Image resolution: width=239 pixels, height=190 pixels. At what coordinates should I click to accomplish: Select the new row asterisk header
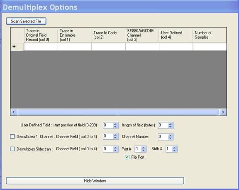point(17,47)
